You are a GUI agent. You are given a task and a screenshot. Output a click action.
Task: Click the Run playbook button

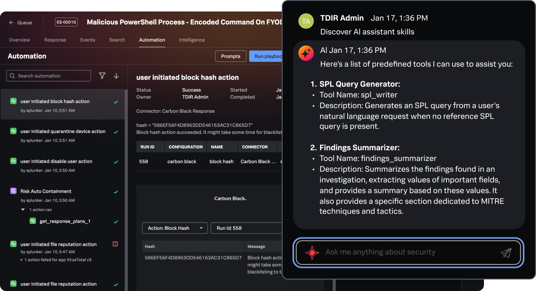(266, 56)
